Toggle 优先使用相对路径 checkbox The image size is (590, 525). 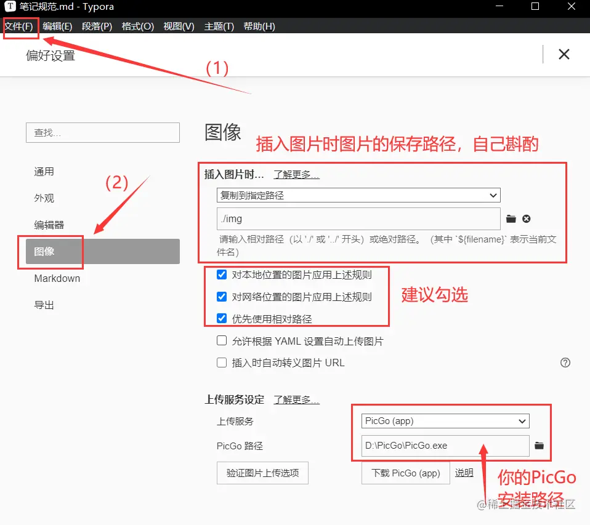(x=222, y=319)
